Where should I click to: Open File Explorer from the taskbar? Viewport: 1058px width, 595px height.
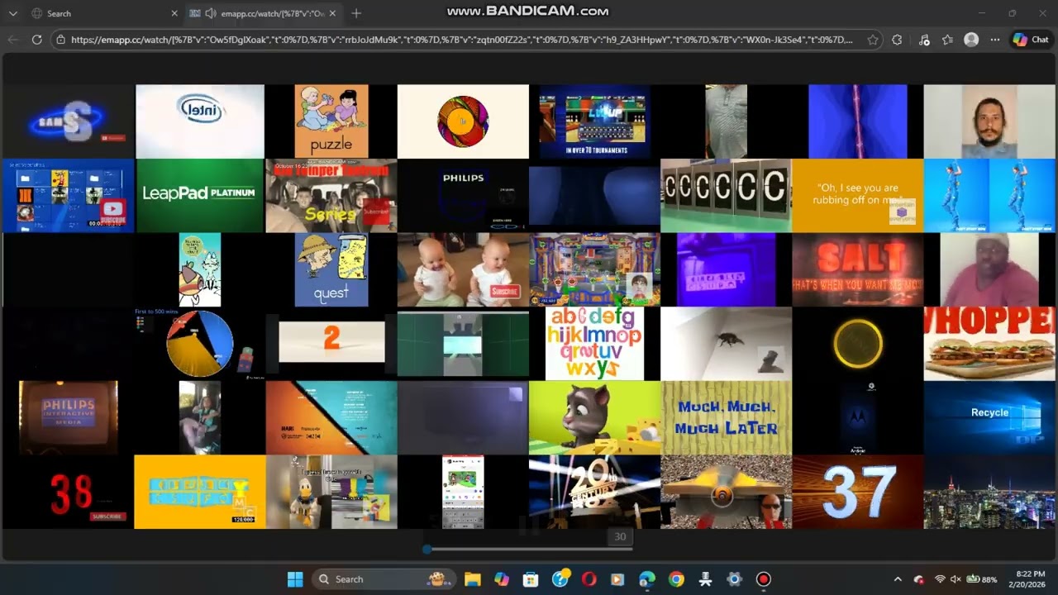pos(473,579)
